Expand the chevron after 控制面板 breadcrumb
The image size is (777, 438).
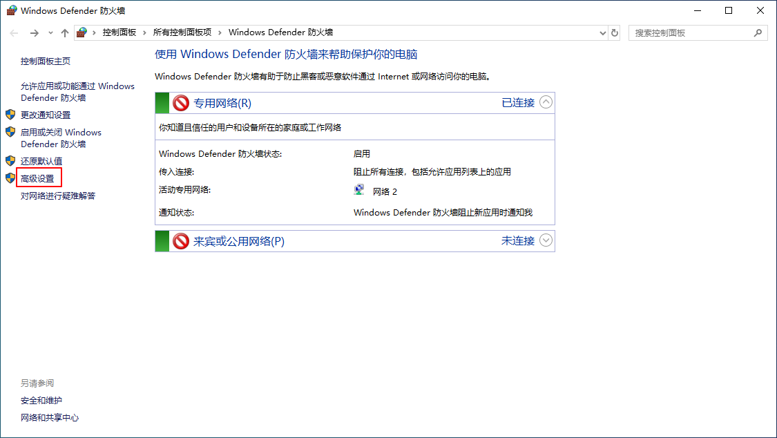145,32
